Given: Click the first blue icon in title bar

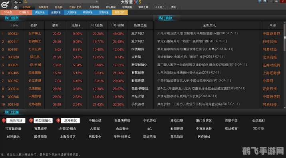Looking at the screenshot, I should [260, 2].
